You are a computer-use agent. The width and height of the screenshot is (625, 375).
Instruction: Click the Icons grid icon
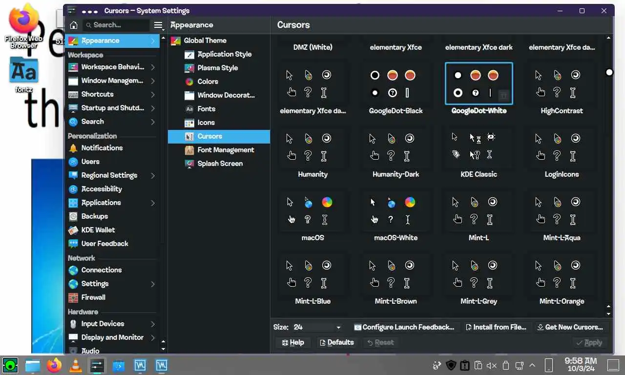click(x=189, y=123)
